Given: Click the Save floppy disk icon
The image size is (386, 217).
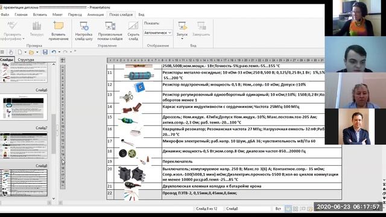Looking at the screenshot, I should click(45, 52).
